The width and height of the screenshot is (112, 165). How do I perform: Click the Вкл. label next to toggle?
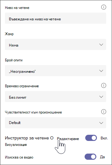tap(104, 138)
